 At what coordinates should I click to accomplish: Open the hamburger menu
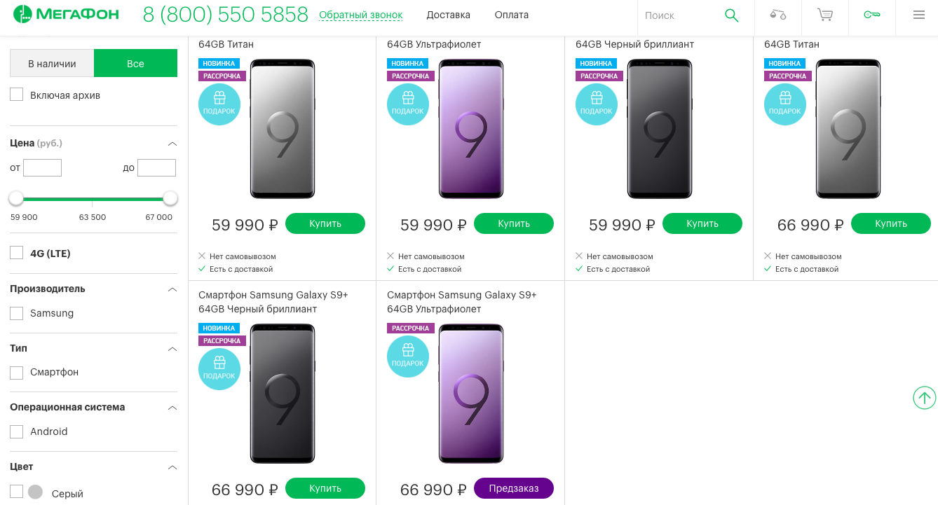coord(918,15)
